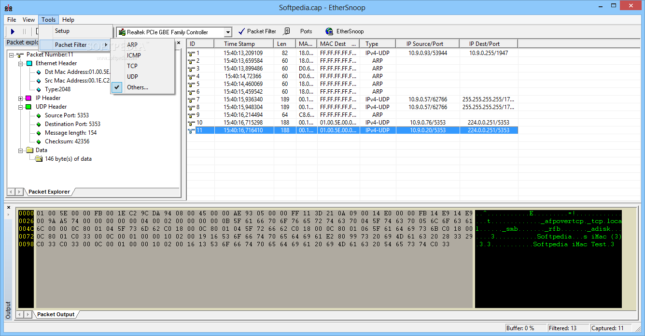Sort by the Time Stamp column header
Image resolution: width=645 pixels, height=336 pixels.
click(244, 44)
